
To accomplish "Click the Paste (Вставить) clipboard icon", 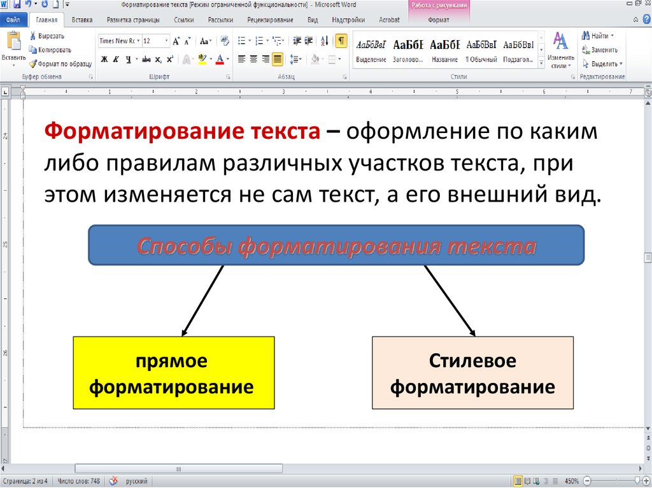I will pyautogui.click(x=14, y=41).
